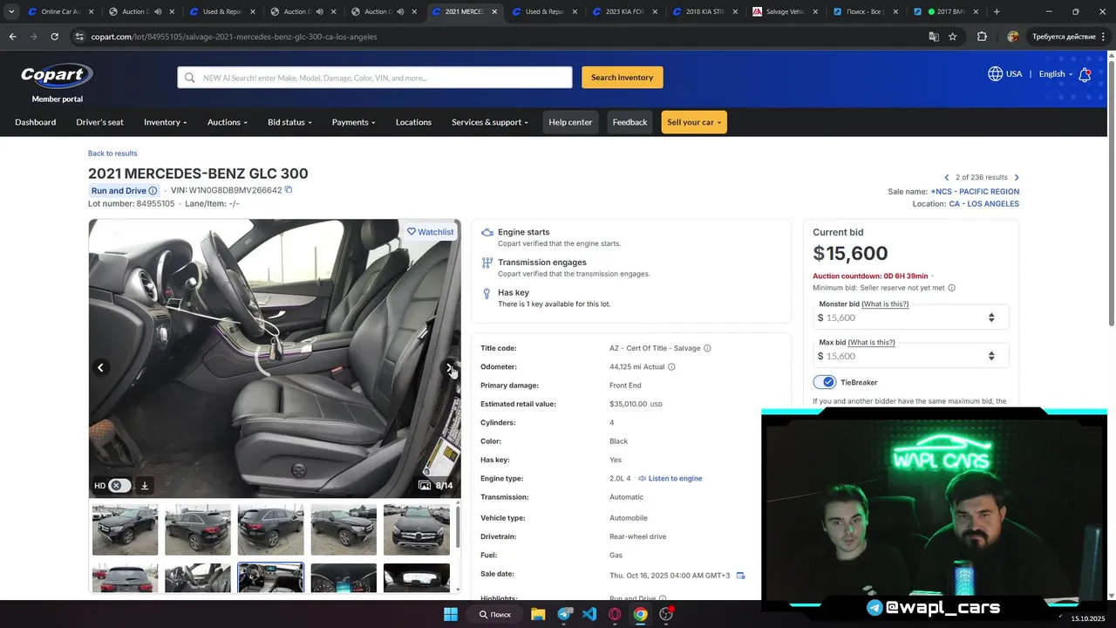Add lot to Watchlist heart icon
The height and width of the screenshot is (628, 1116).
412,232
